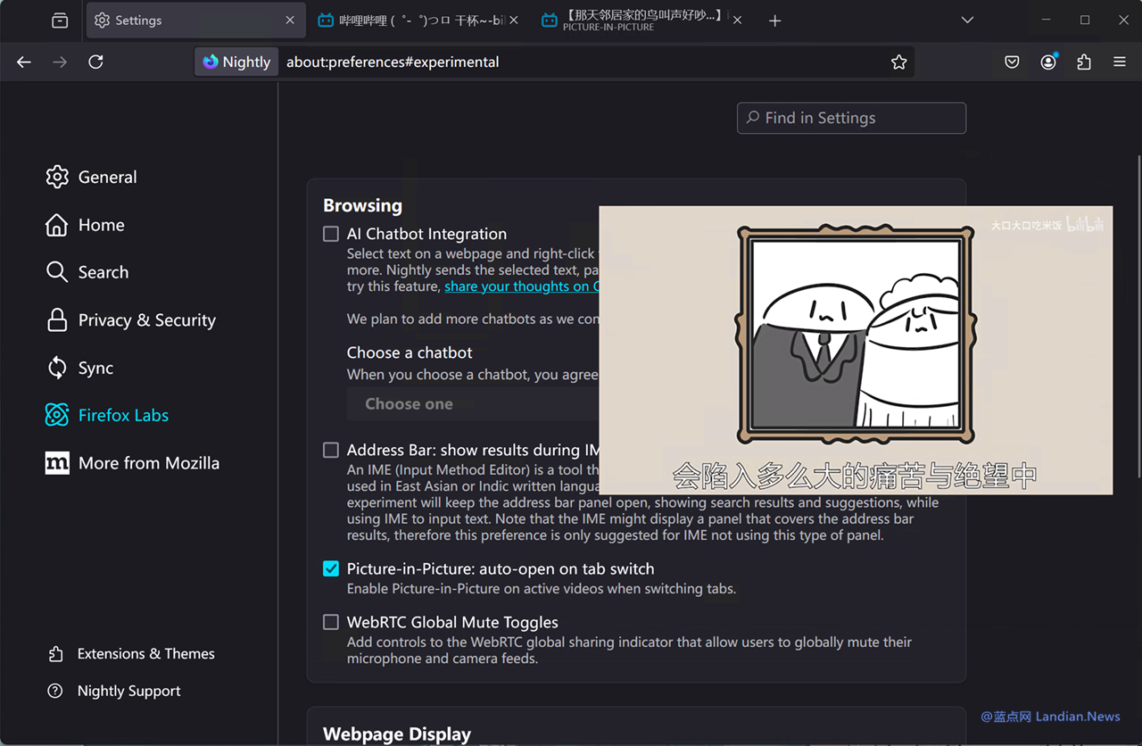The image size is (1142, 746).
Task: Click the Privacy & Security lock icon
Action: tap(57, 319)
